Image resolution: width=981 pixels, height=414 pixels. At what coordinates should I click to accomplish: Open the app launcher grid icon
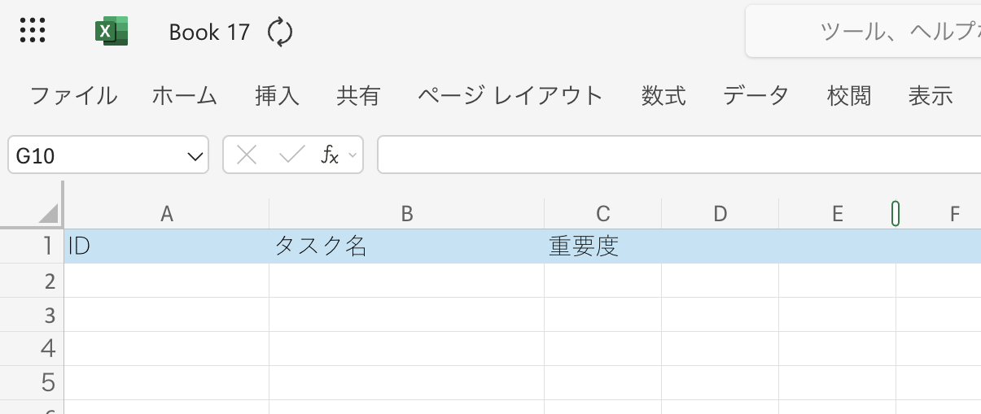tap(33, 31)
